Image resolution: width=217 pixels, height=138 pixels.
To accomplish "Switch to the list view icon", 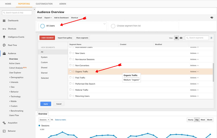I will point(177,38).
